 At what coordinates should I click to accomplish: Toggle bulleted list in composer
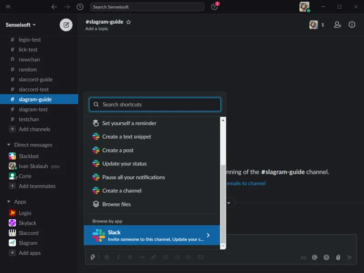(177, 257)
